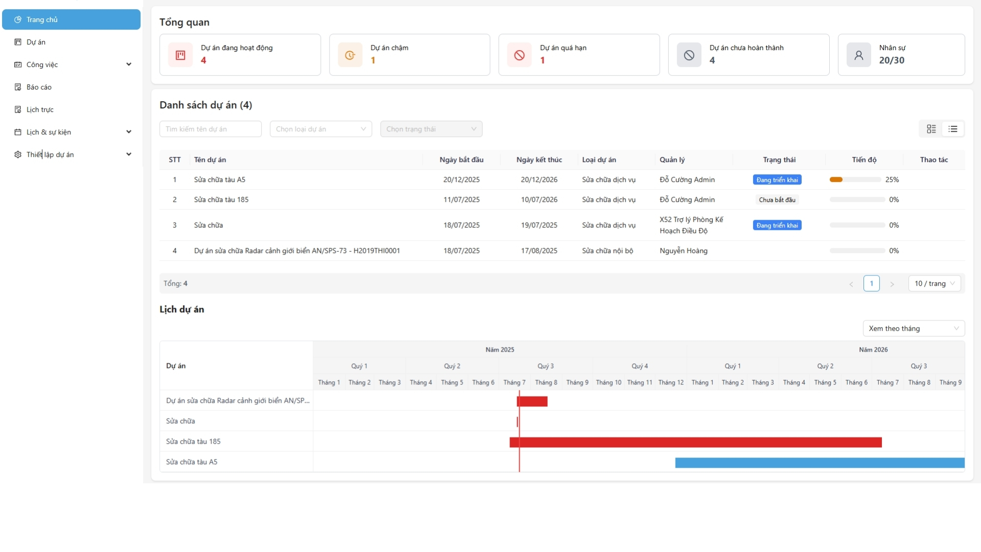Click the Sửa chữa tàu 185 Gantt bar
The image size is (981, 552).
[695, 442]
